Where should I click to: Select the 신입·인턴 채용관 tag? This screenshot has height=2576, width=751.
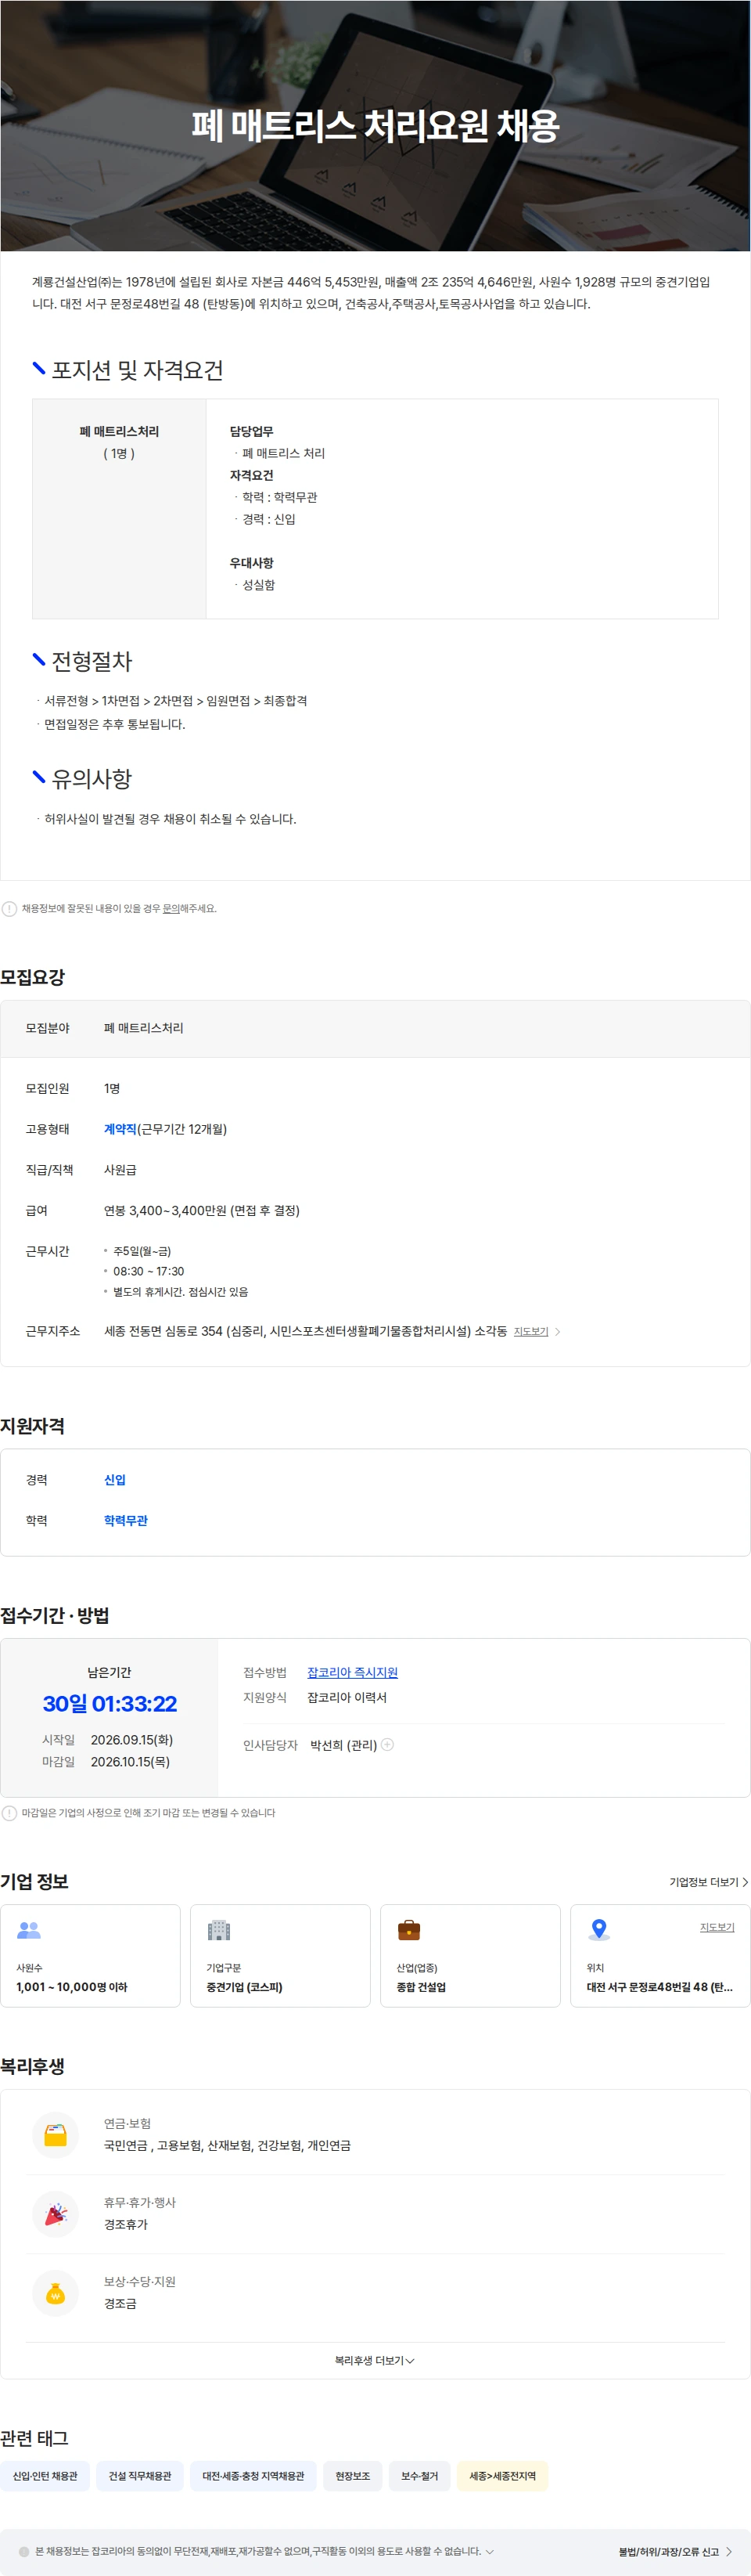(x=45, y=2476)
